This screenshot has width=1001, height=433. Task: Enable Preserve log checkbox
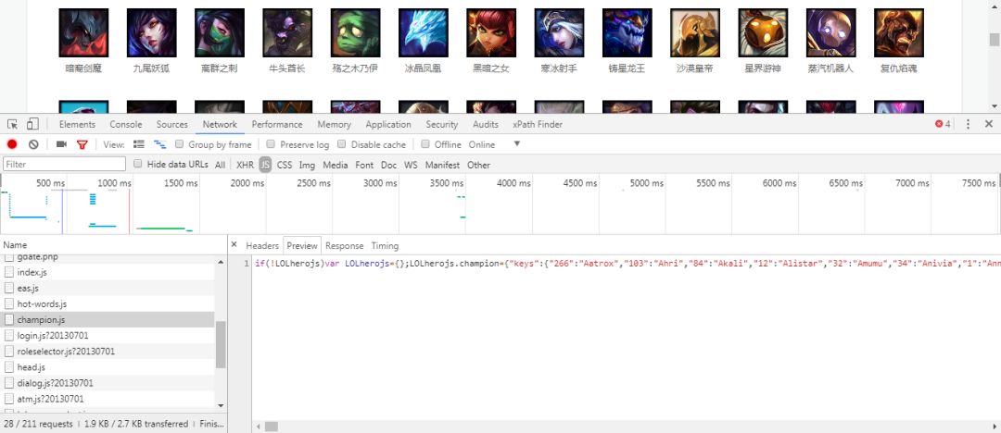click(x=271, y=144)
